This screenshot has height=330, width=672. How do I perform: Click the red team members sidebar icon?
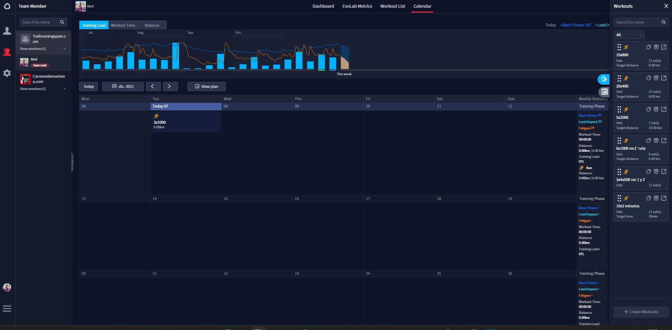[x=7, y=52]
